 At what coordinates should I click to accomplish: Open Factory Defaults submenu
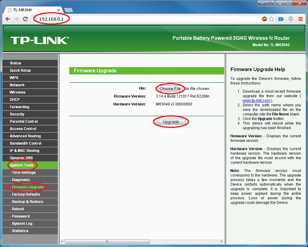tap(30, 194)
